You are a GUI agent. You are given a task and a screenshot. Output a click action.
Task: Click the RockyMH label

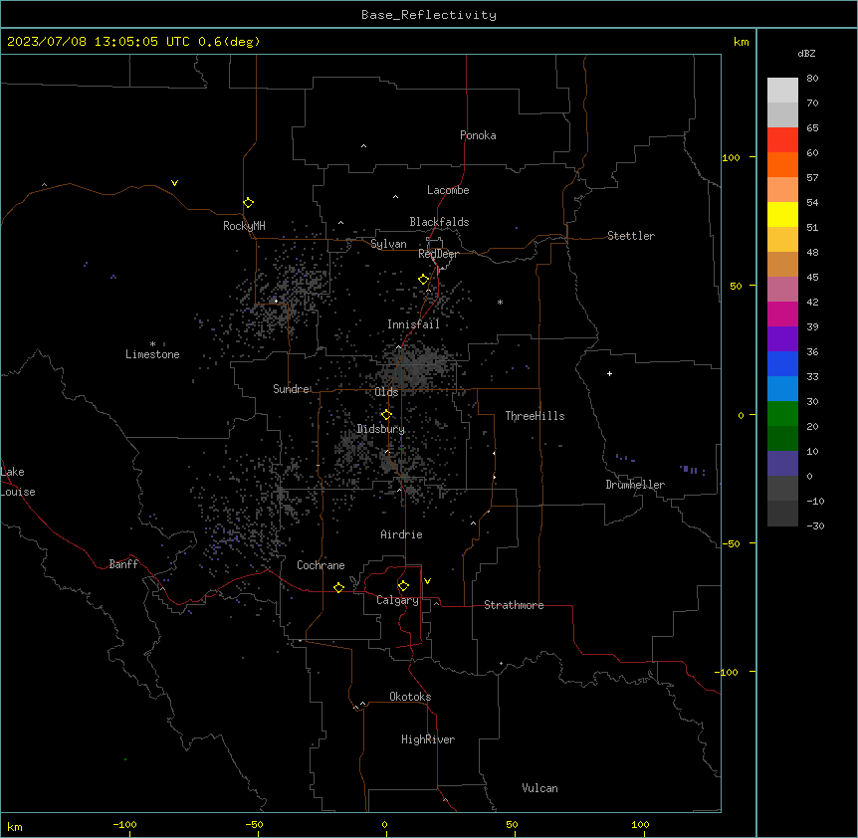tap(244, 226)
